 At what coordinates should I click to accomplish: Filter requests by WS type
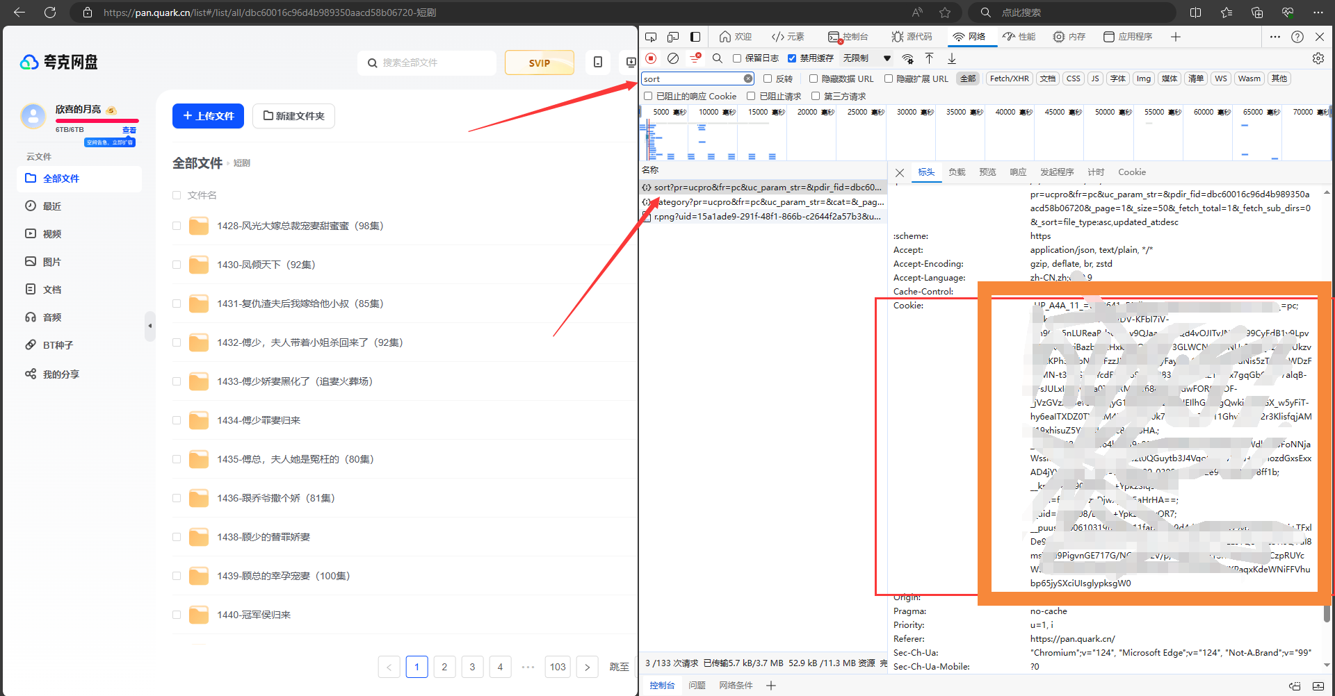[1221, 78]
